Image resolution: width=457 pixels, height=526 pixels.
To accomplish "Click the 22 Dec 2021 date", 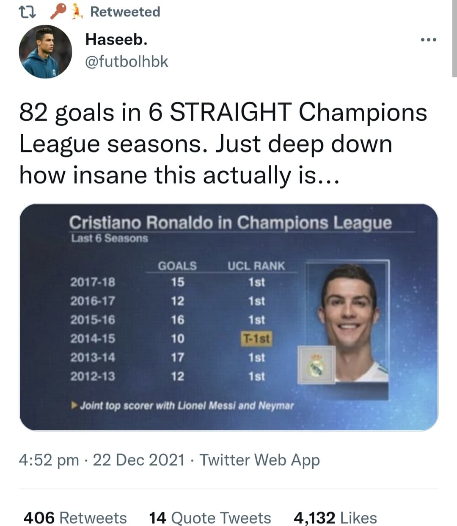I will click(138, 460).
